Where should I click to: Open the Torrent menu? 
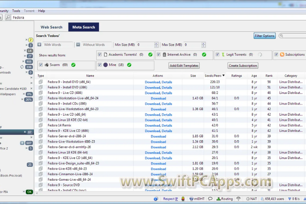(x=29, y=11)
